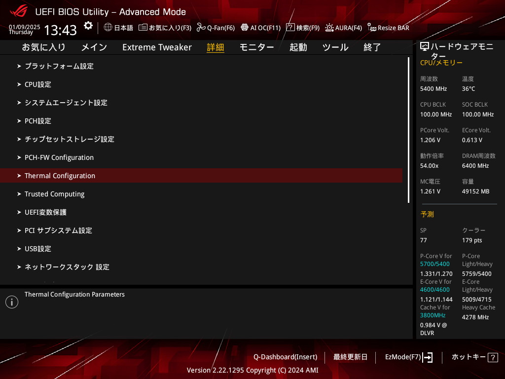Click the vertical scrollbar of settings list
Image resolution: width=505 pixels, height=379 pixels.
pyautogui.click(x=408, y=130)
